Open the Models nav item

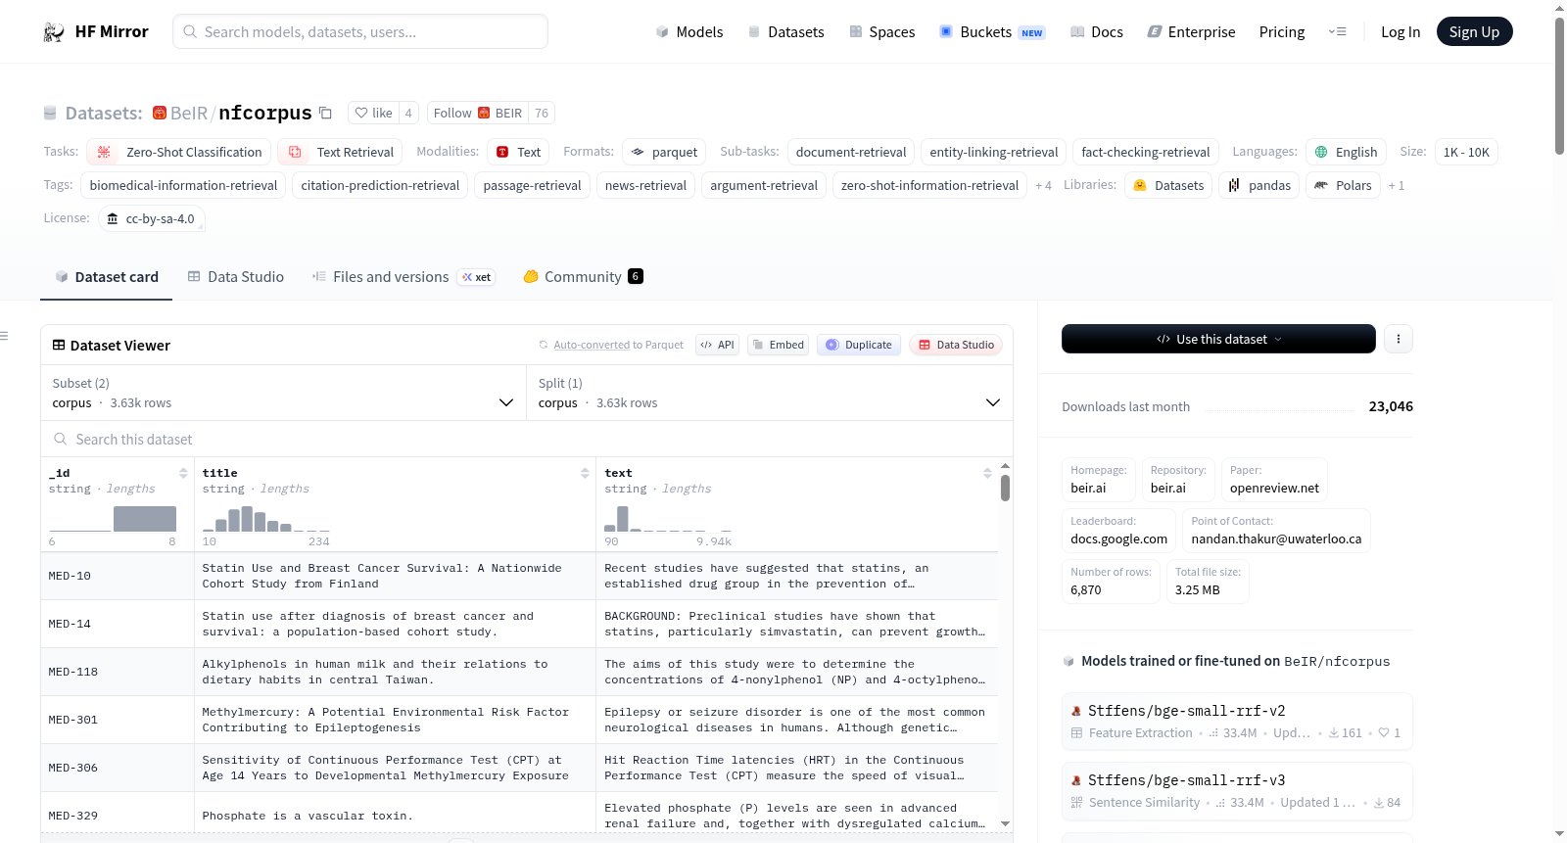pyautogui.click(x=689, y=32)
